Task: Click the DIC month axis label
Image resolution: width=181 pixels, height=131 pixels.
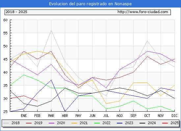Action: click(174, 116)
